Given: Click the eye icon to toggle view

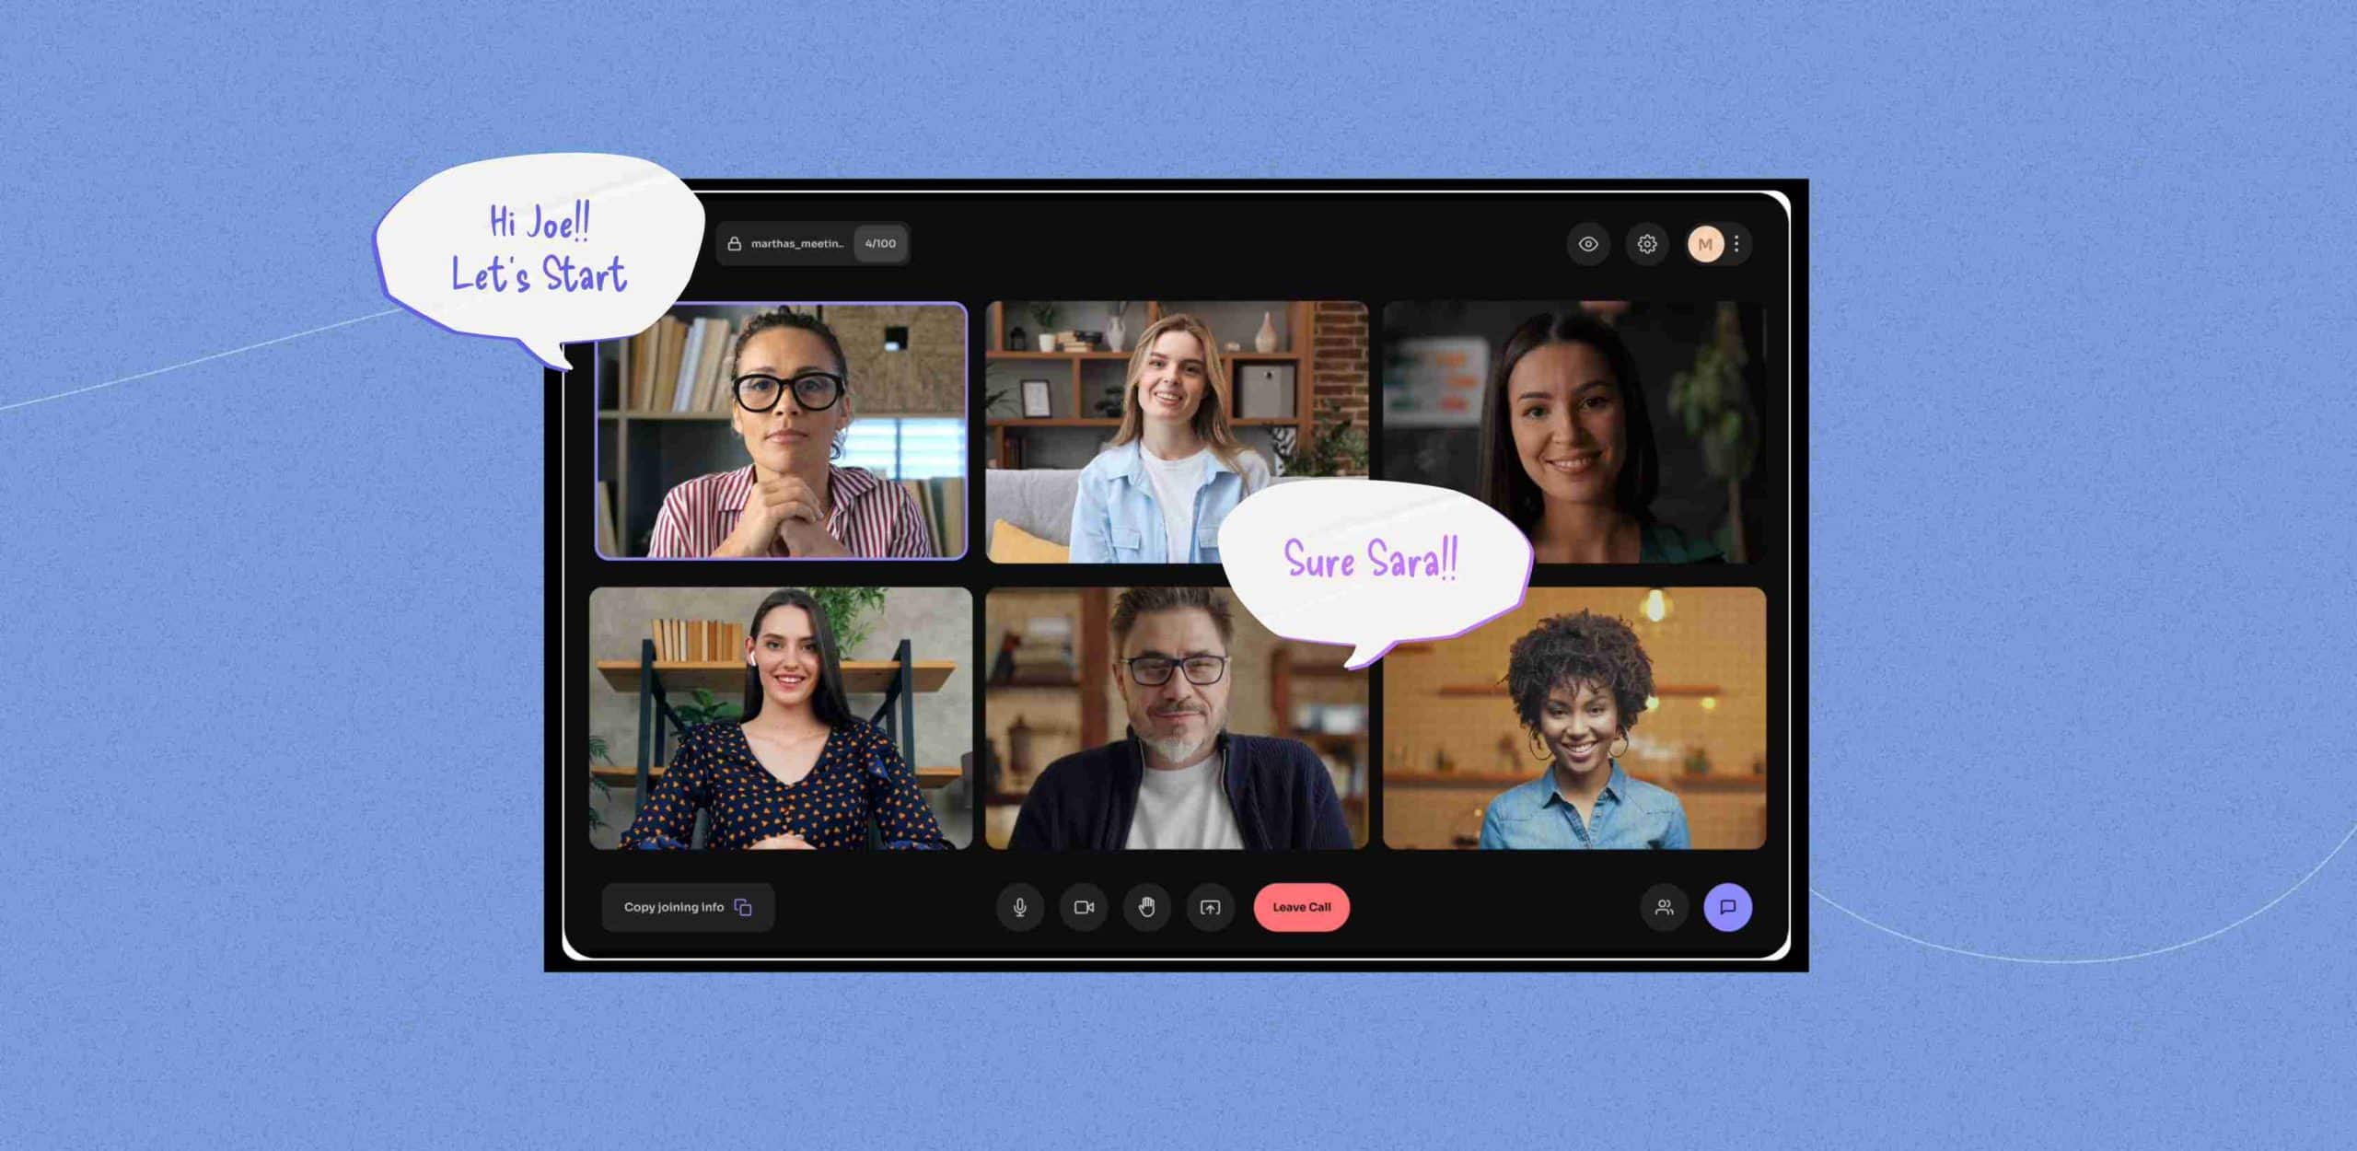Looking at the screenshot, I should [1589, 243].
